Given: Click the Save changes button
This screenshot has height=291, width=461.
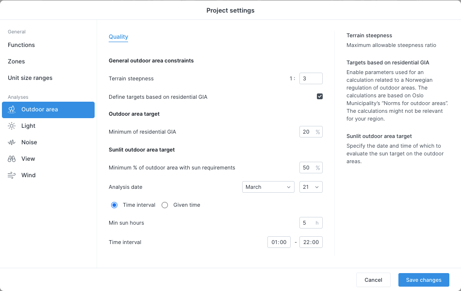Looking at the screenshot, I should (x=424, y=280).
